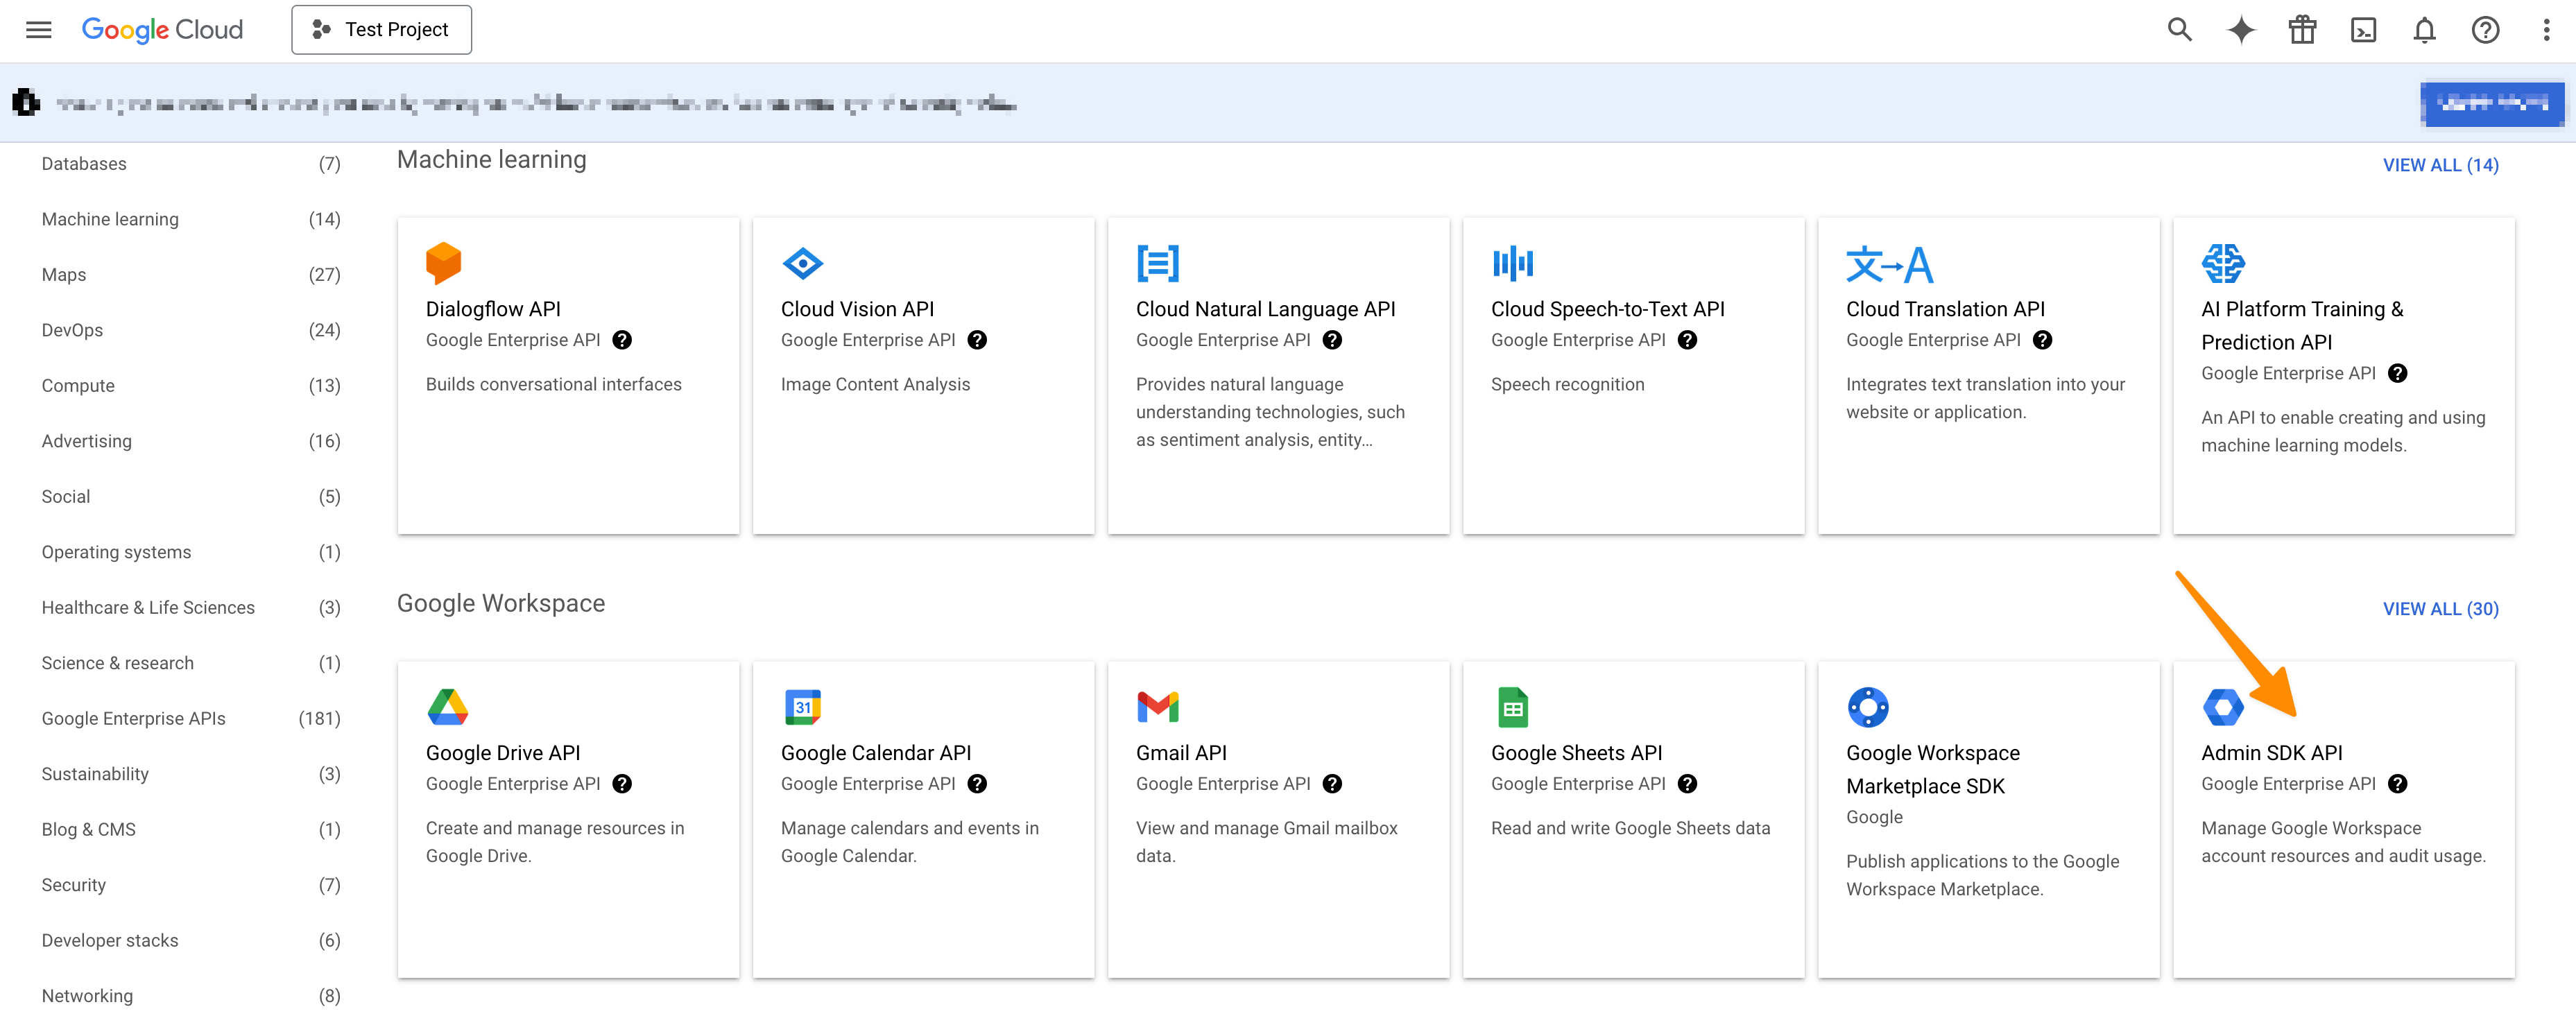
Task: Open the Gmail API title
Action: click(x=1181, y=753)
